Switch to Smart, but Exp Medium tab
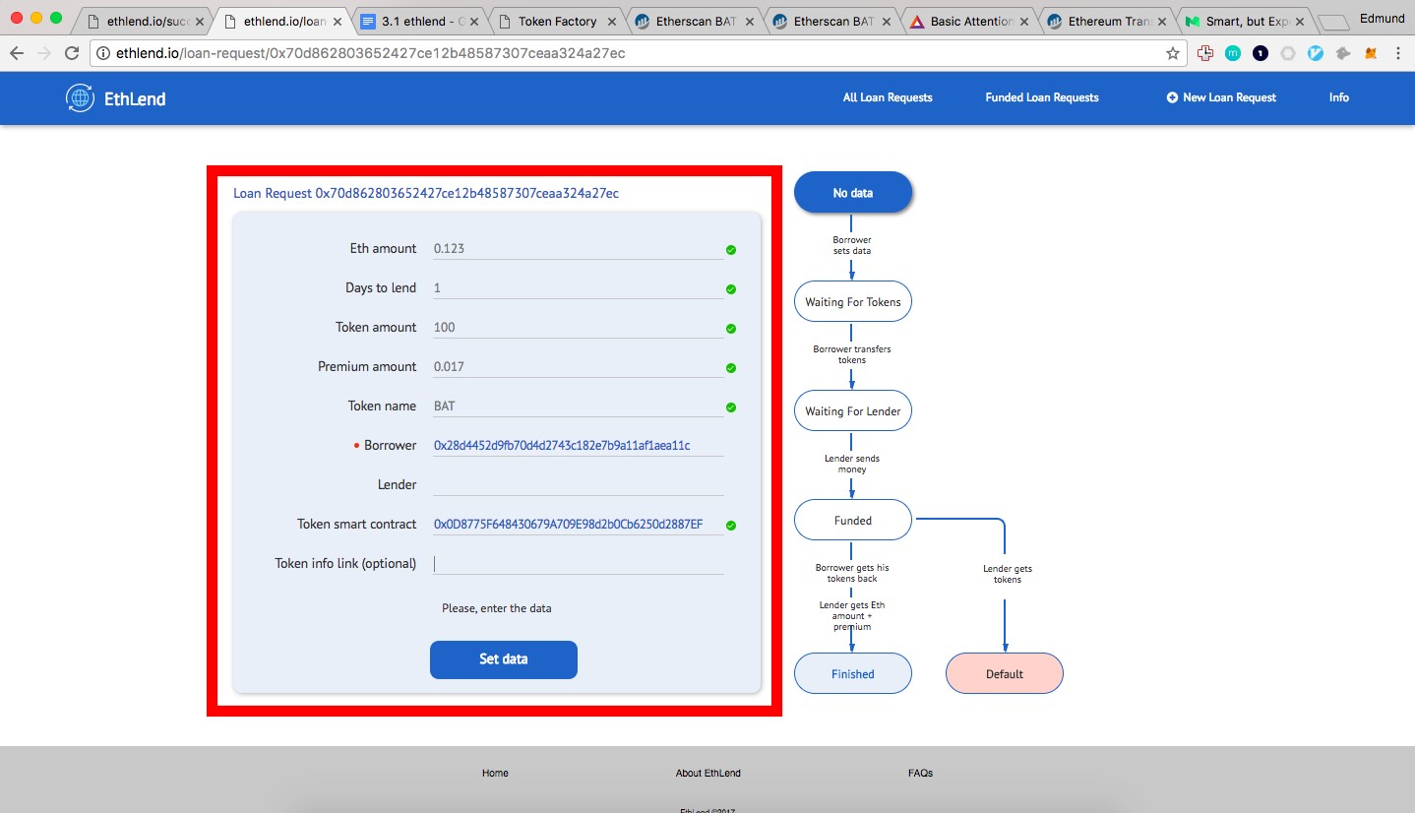 (1246, 21)
